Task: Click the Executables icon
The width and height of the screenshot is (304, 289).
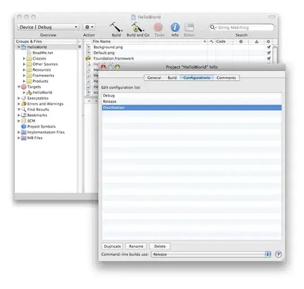Action: [24, 98]
